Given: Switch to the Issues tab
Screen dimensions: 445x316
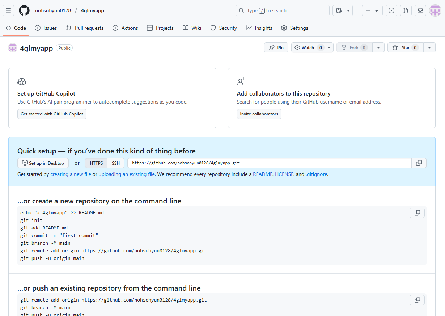Looking at the screenshot, I should click(x=46, y=28).
